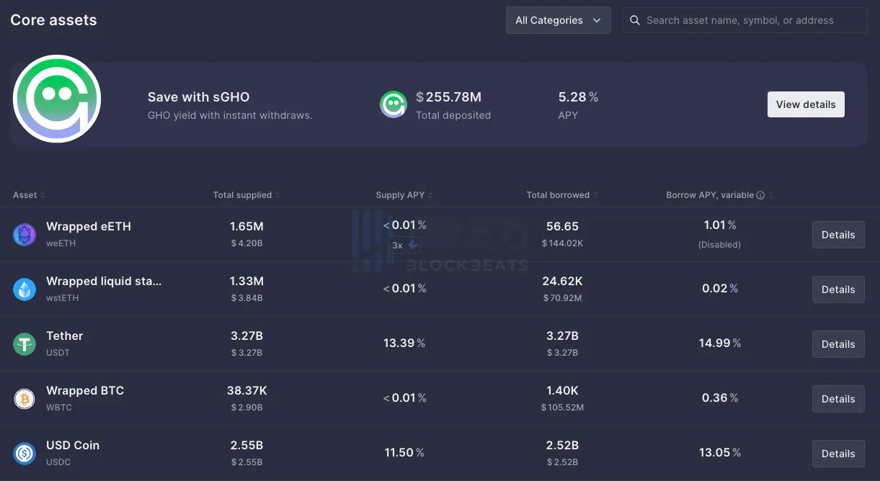The image size is (880, 481).
Task: Click the small GHO icon beside $255.78M
Action: point(394,104)
